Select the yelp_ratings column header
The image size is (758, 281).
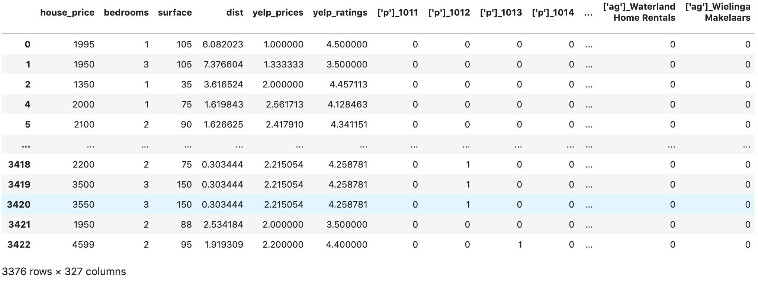pyautogui.click(x=340, y=13)
